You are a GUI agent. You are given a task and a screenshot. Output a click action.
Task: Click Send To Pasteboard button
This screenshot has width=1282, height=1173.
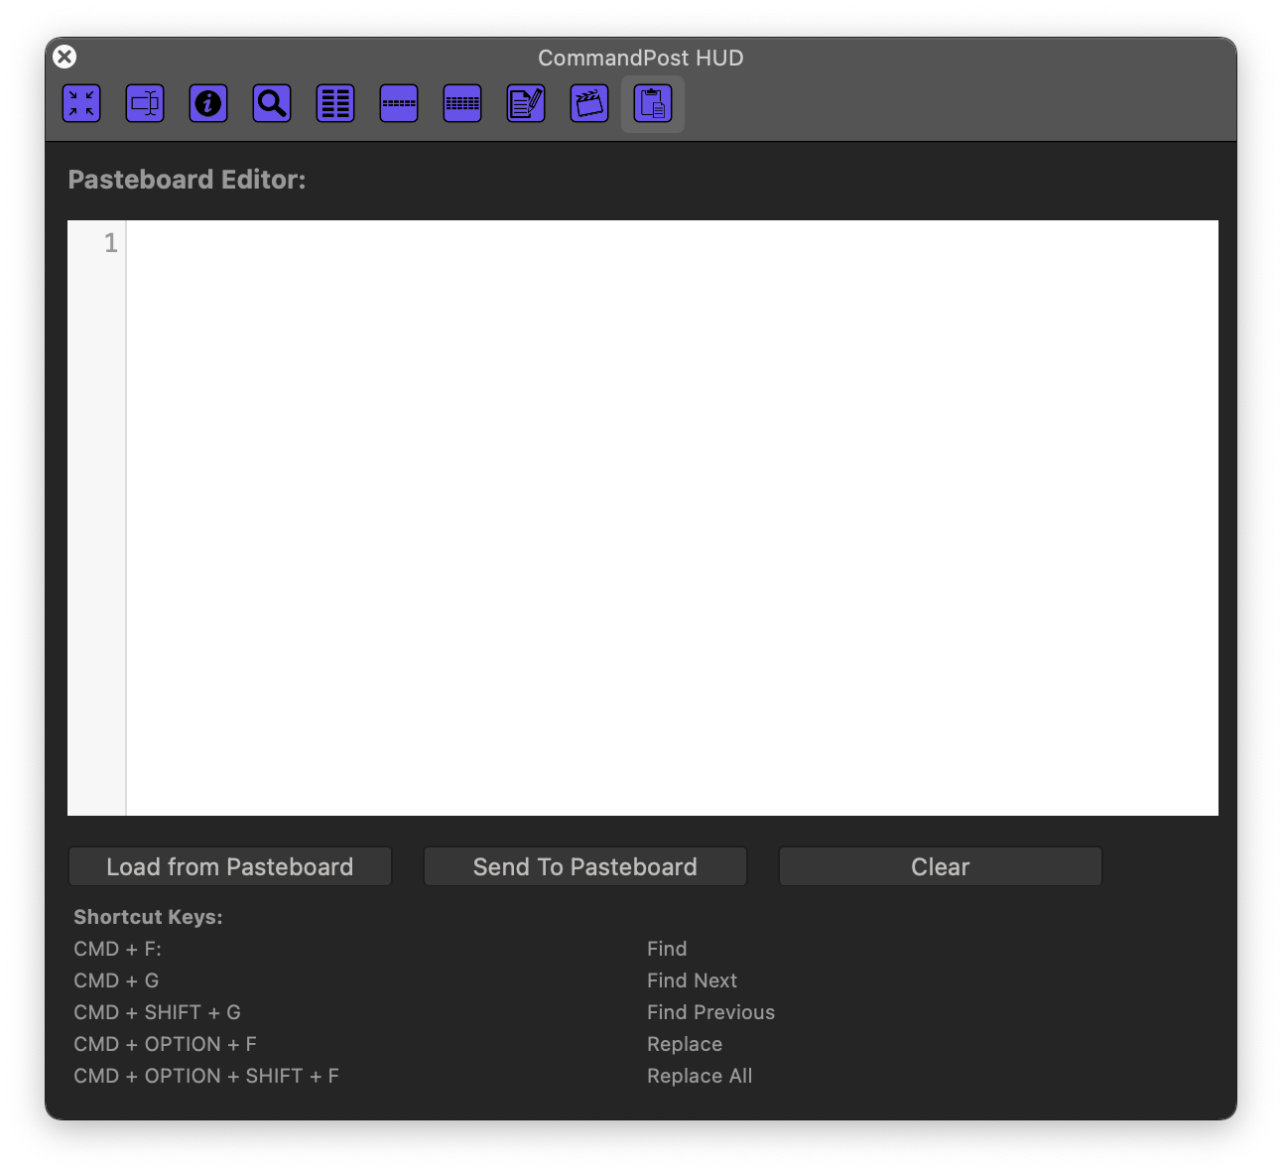tap(585, 866)
